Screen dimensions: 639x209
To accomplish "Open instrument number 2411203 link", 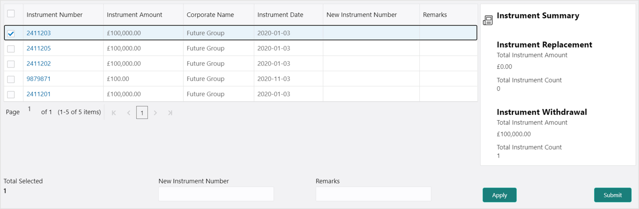I will click(39, 33).
